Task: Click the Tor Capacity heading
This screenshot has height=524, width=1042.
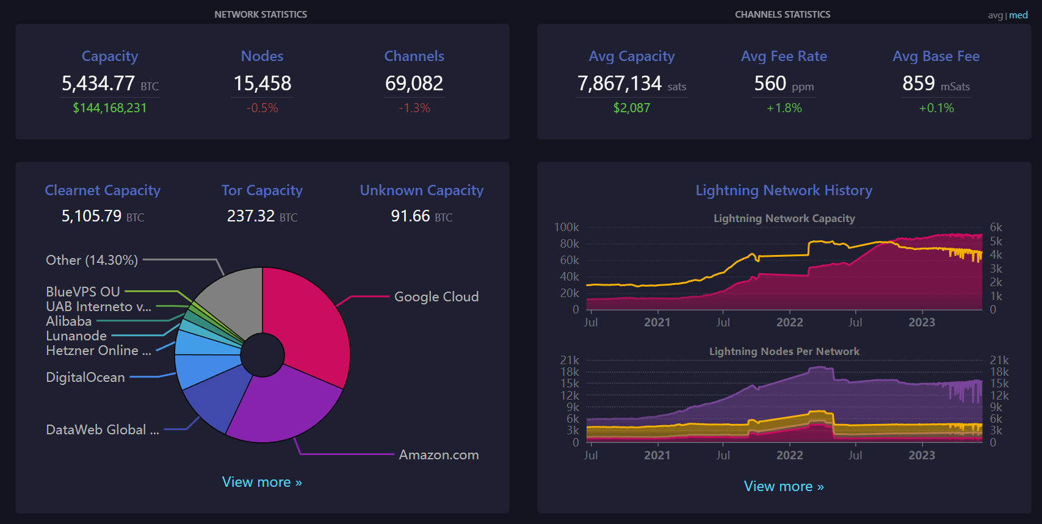Action: tap(262, 190)
